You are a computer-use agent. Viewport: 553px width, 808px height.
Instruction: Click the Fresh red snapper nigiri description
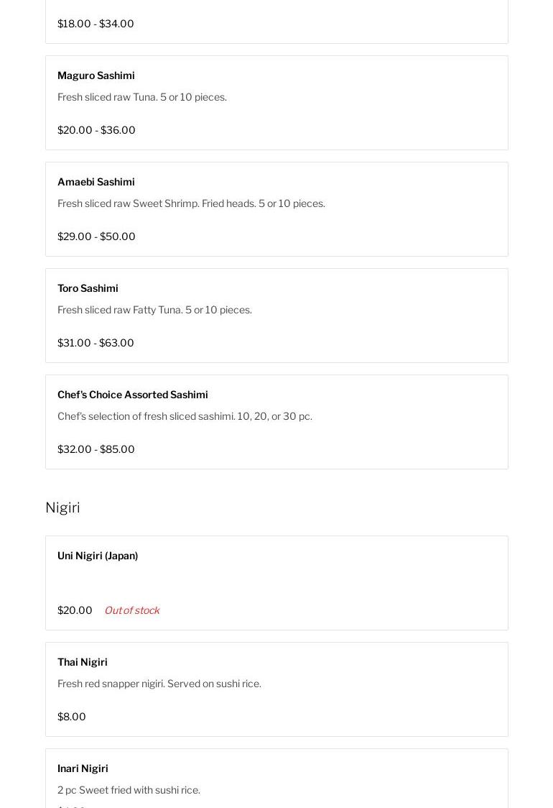[x=159, y=684]
